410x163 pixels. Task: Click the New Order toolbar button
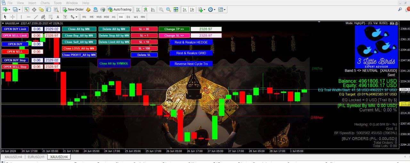click(72, 10)
